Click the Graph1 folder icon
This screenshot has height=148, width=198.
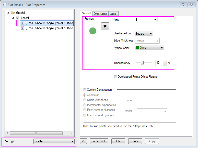(x=13, y=13)
